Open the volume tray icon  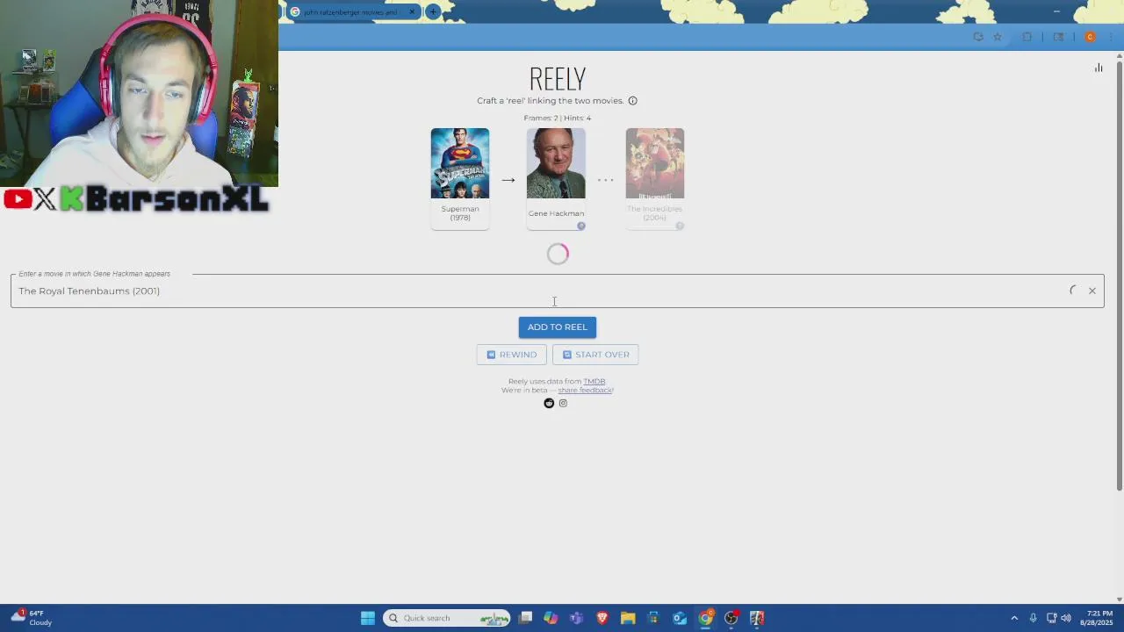point(1066,618)
